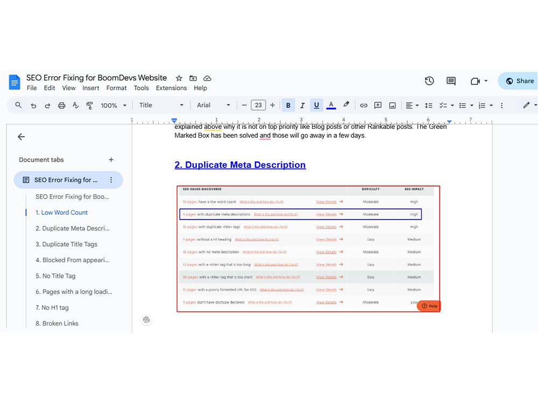Insert a checklist
The width and height of the screenshot is (538, 403).
(x=443, y=105)
